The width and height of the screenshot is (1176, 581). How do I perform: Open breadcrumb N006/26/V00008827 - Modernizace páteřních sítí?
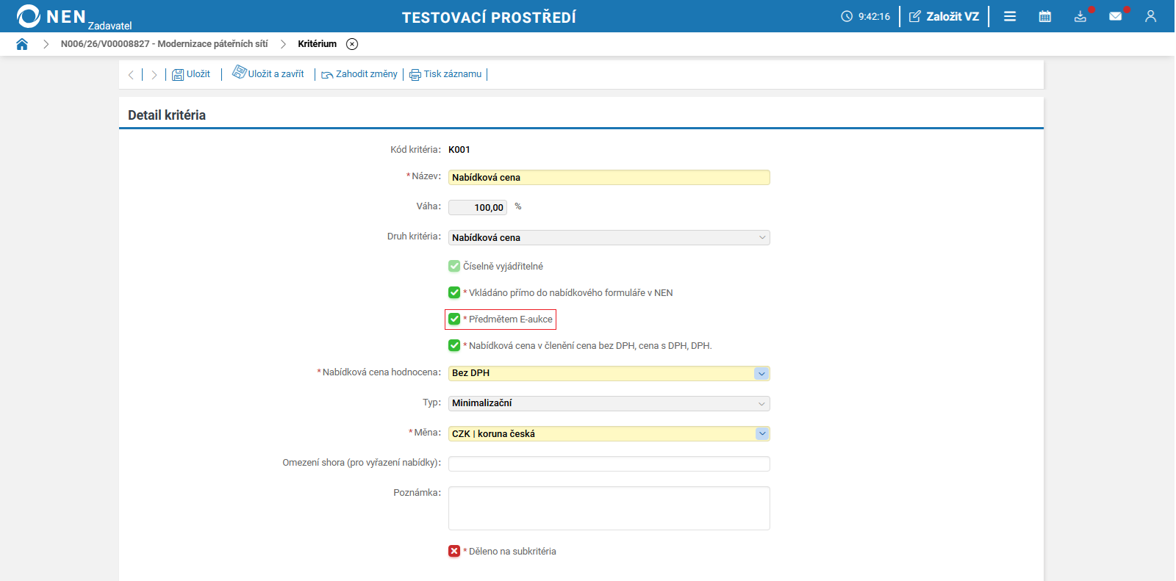[164, 44]
